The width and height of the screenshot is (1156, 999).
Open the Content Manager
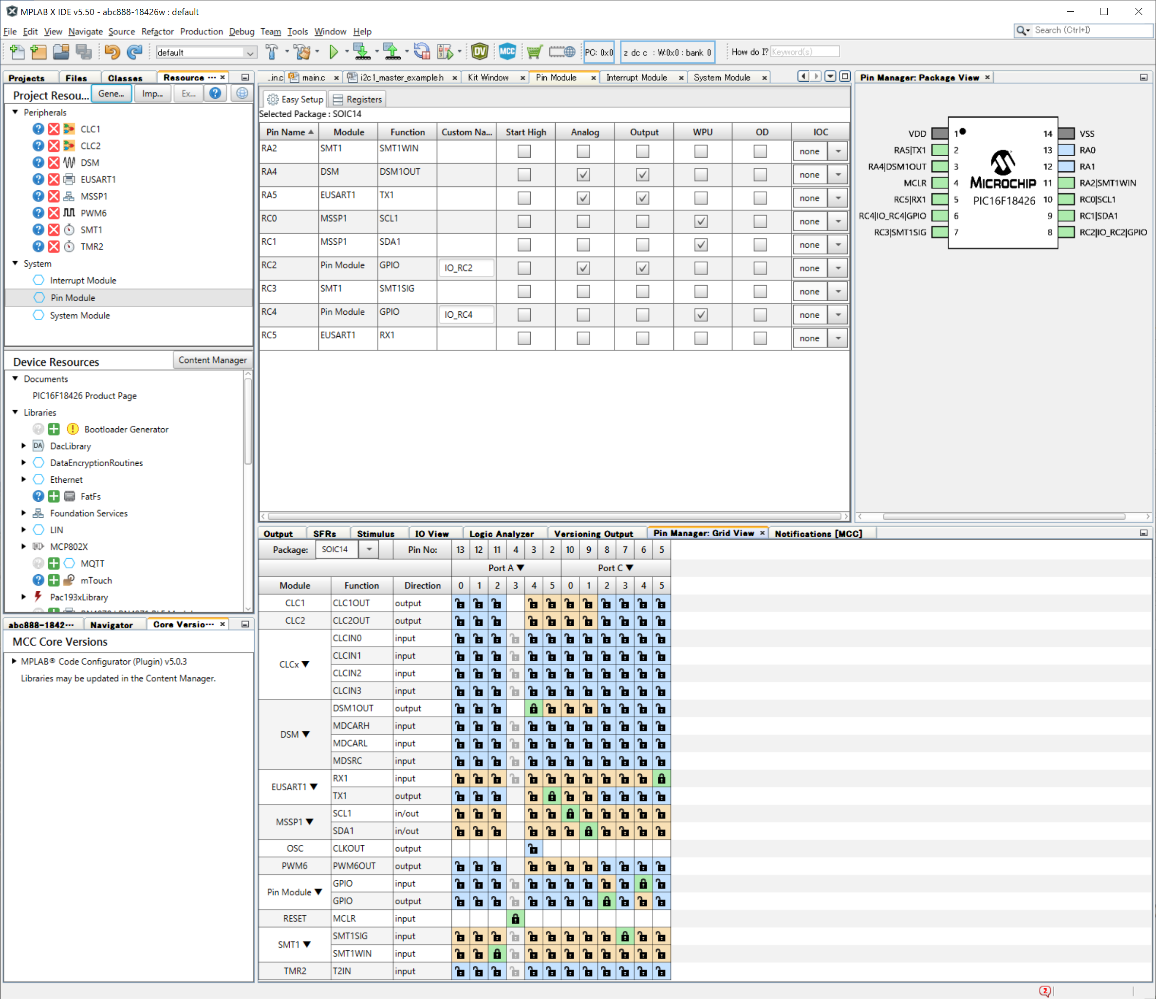[x=213, y=360]
